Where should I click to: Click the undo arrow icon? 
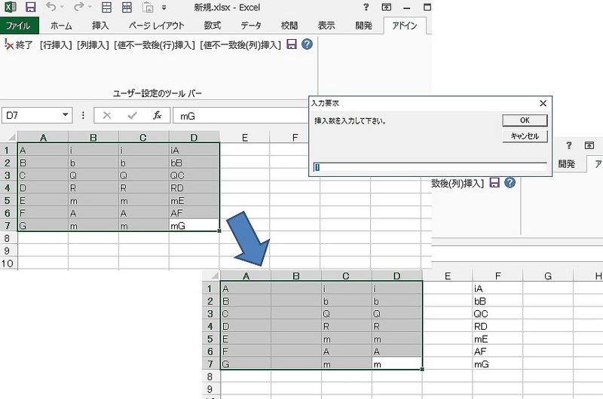coord(51,8)
